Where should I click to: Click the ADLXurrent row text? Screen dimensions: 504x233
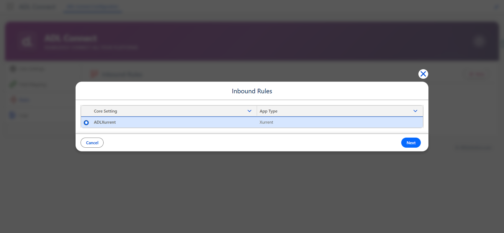click(x=105, y=122)
